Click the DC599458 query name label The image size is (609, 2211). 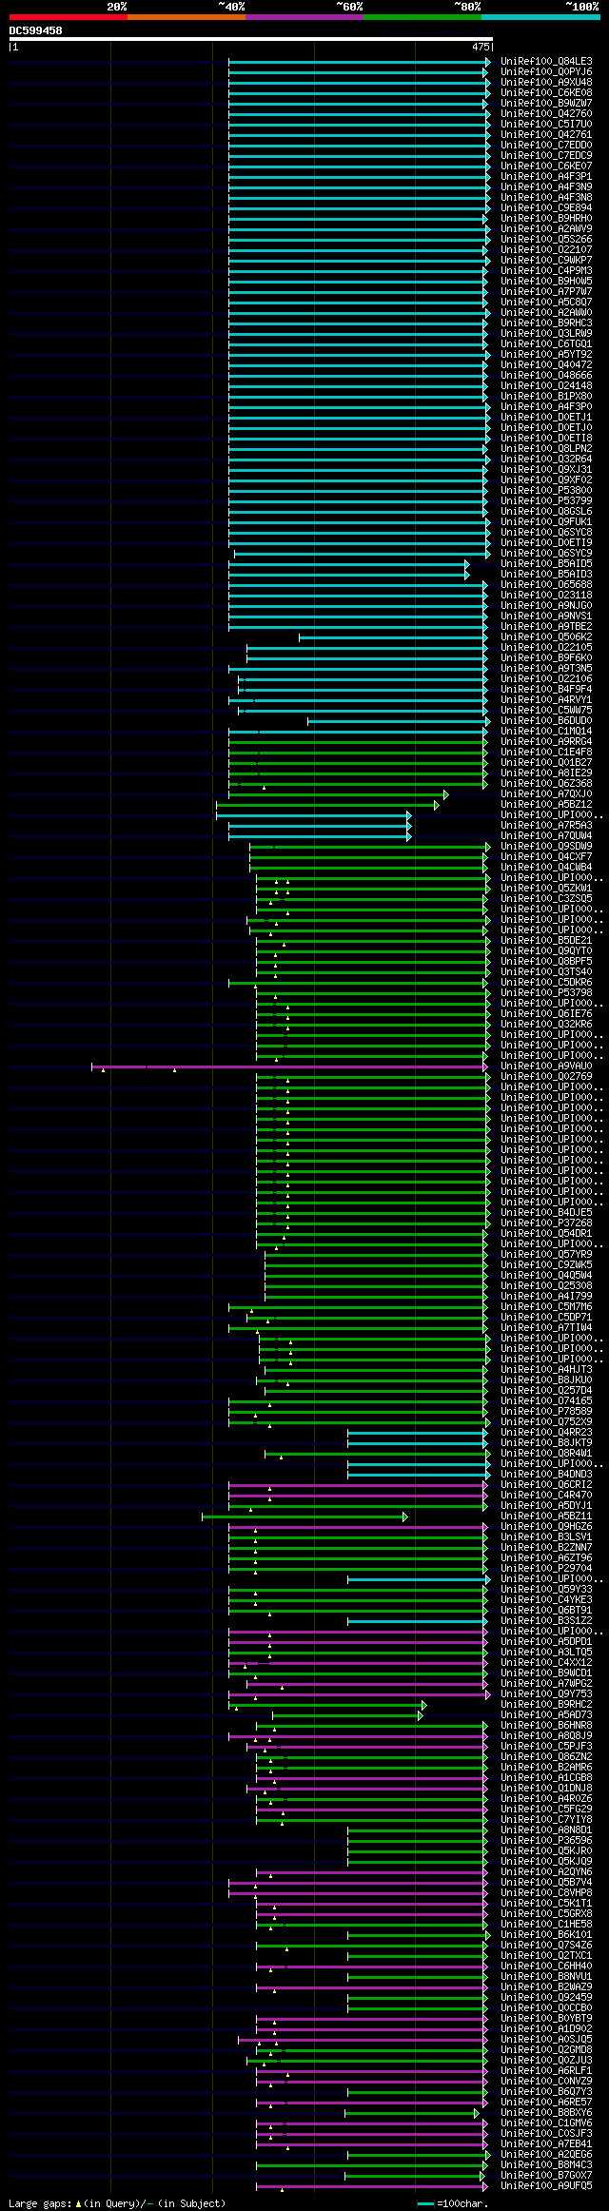[x=36, y=30]
